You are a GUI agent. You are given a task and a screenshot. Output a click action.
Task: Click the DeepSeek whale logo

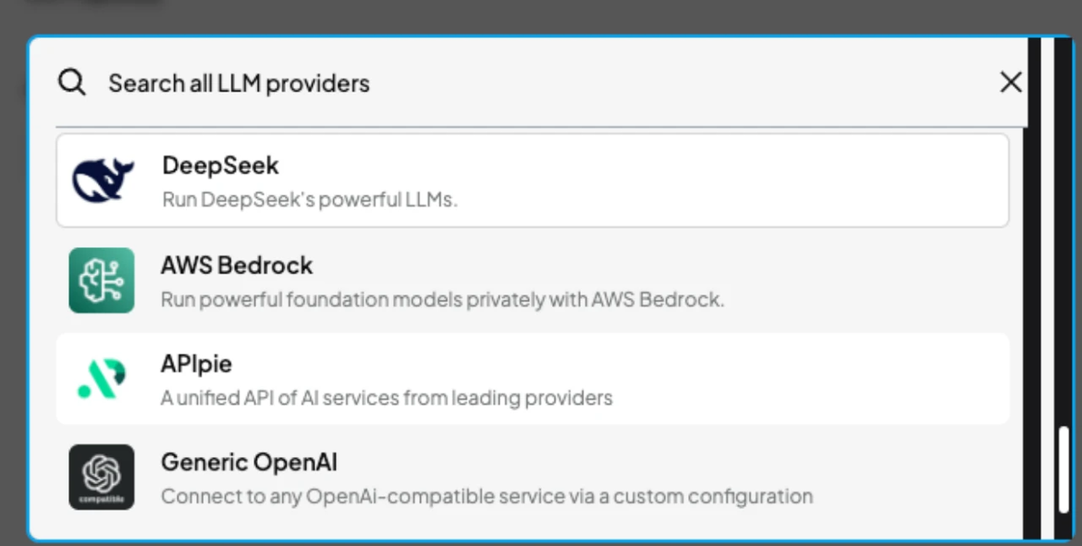pos(103,181)
